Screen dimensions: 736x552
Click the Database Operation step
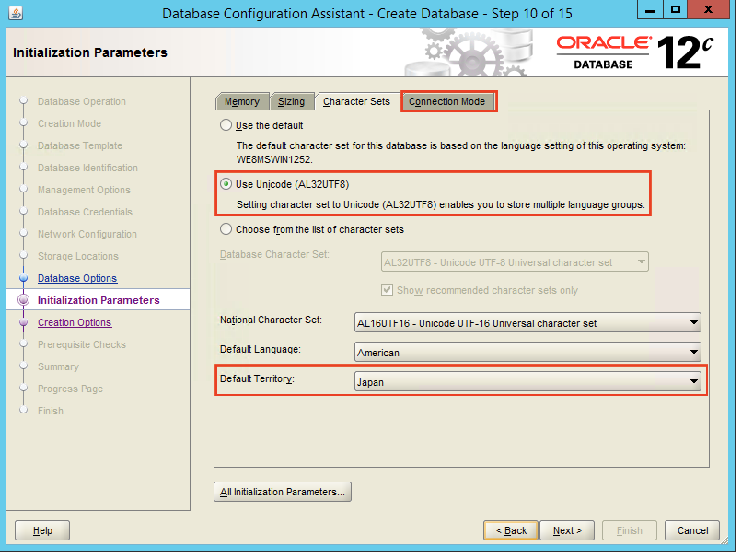(x=81, y=101)
